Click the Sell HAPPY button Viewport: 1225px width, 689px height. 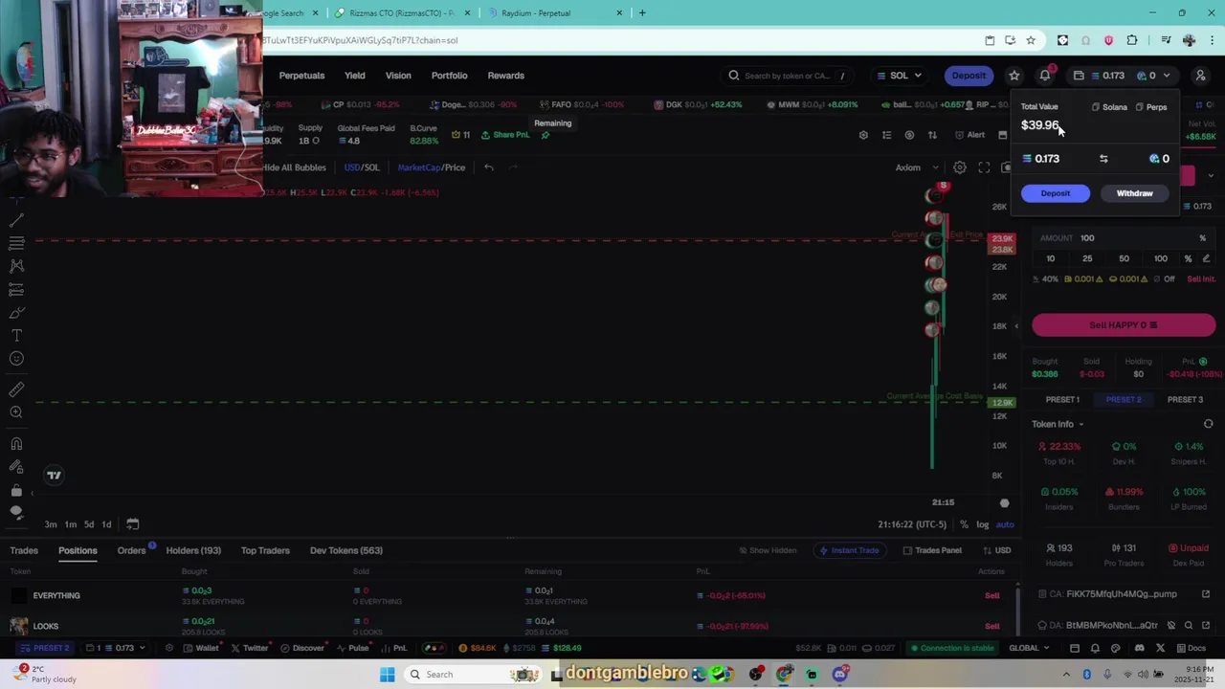(1124, 325)
